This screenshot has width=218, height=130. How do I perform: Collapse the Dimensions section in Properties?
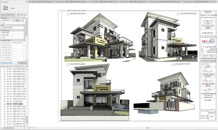[x=24, y=30]
